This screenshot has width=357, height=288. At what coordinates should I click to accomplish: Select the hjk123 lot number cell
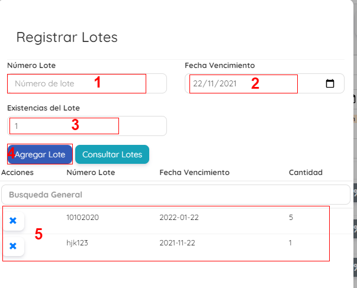coord(77,243)
